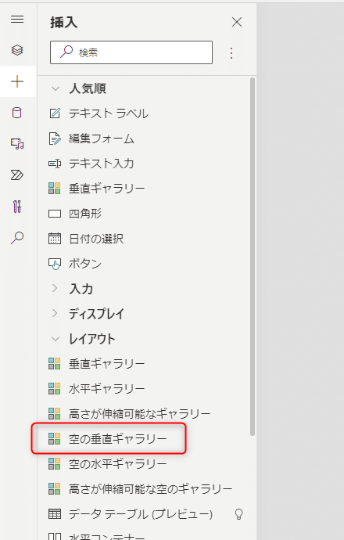Click the 水平ギャラリー grid icon

pos(55,388)
